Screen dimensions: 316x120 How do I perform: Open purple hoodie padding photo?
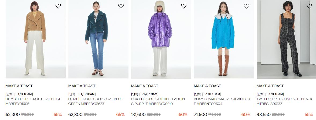tap(161, 39)
